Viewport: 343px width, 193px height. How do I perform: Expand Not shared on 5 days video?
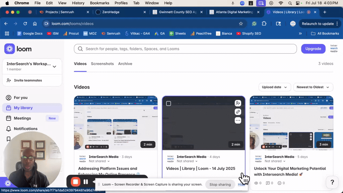point(275,161)
